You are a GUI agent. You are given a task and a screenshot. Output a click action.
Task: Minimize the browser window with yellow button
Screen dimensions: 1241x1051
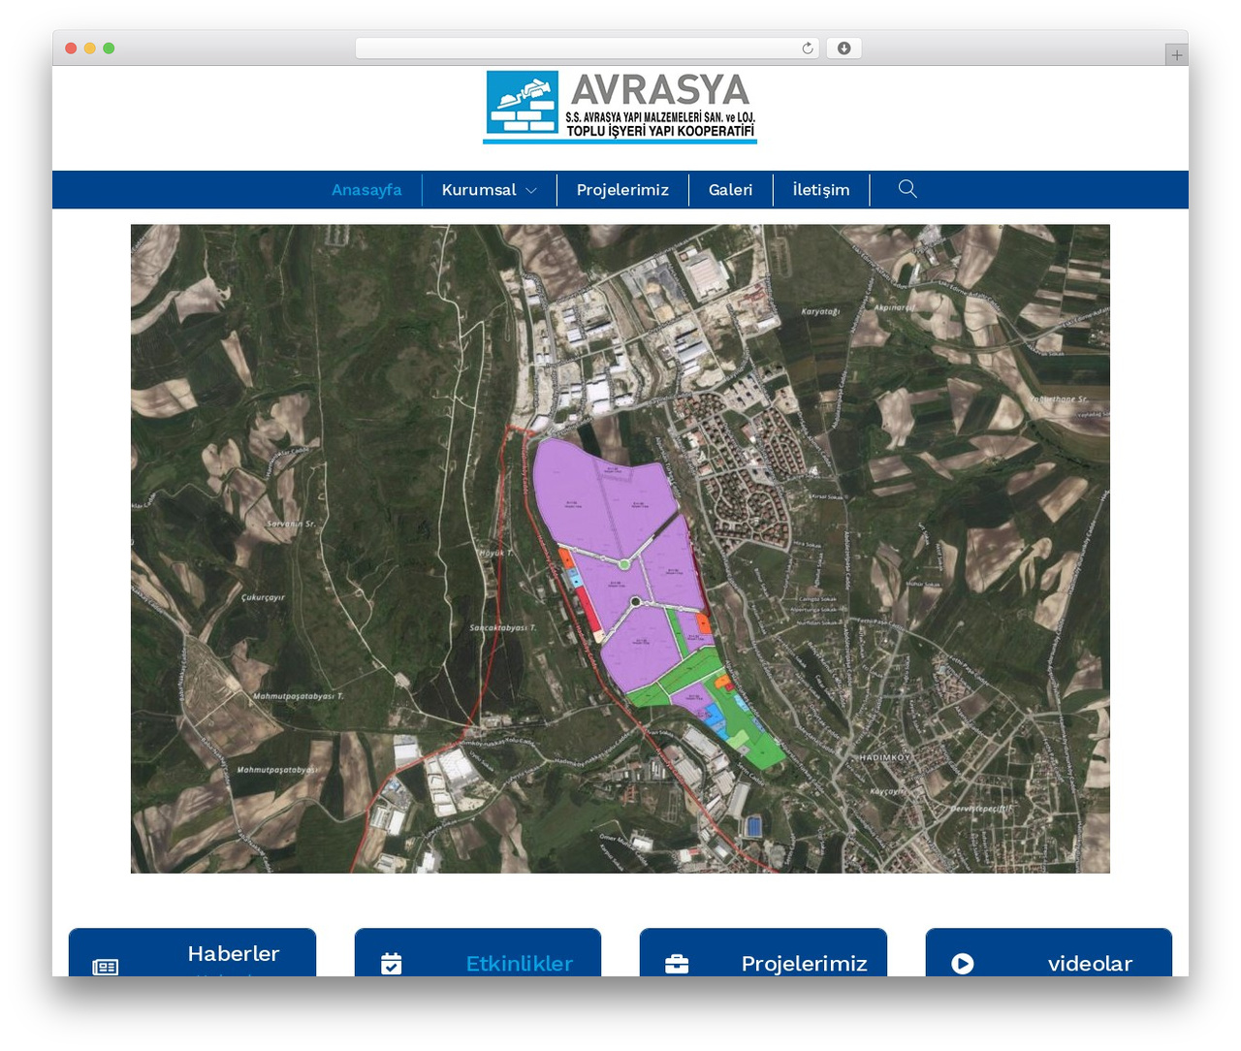pyautogui.click(x=90, y=48)
